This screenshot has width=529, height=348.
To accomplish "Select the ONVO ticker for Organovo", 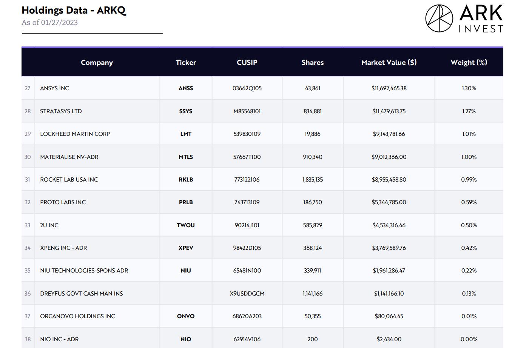I will pos(186,316).
